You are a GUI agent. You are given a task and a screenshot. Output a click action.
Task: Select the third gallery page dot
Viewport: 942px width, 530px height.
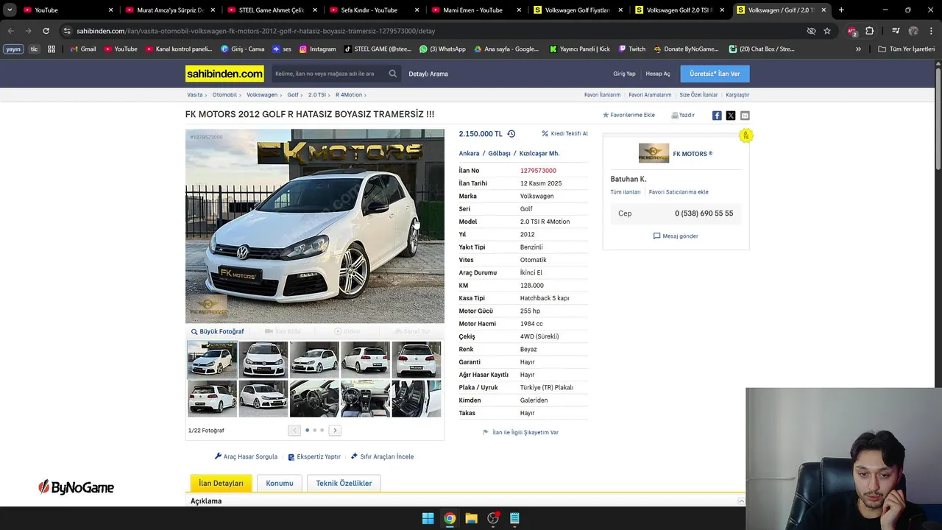click(322, 431)
